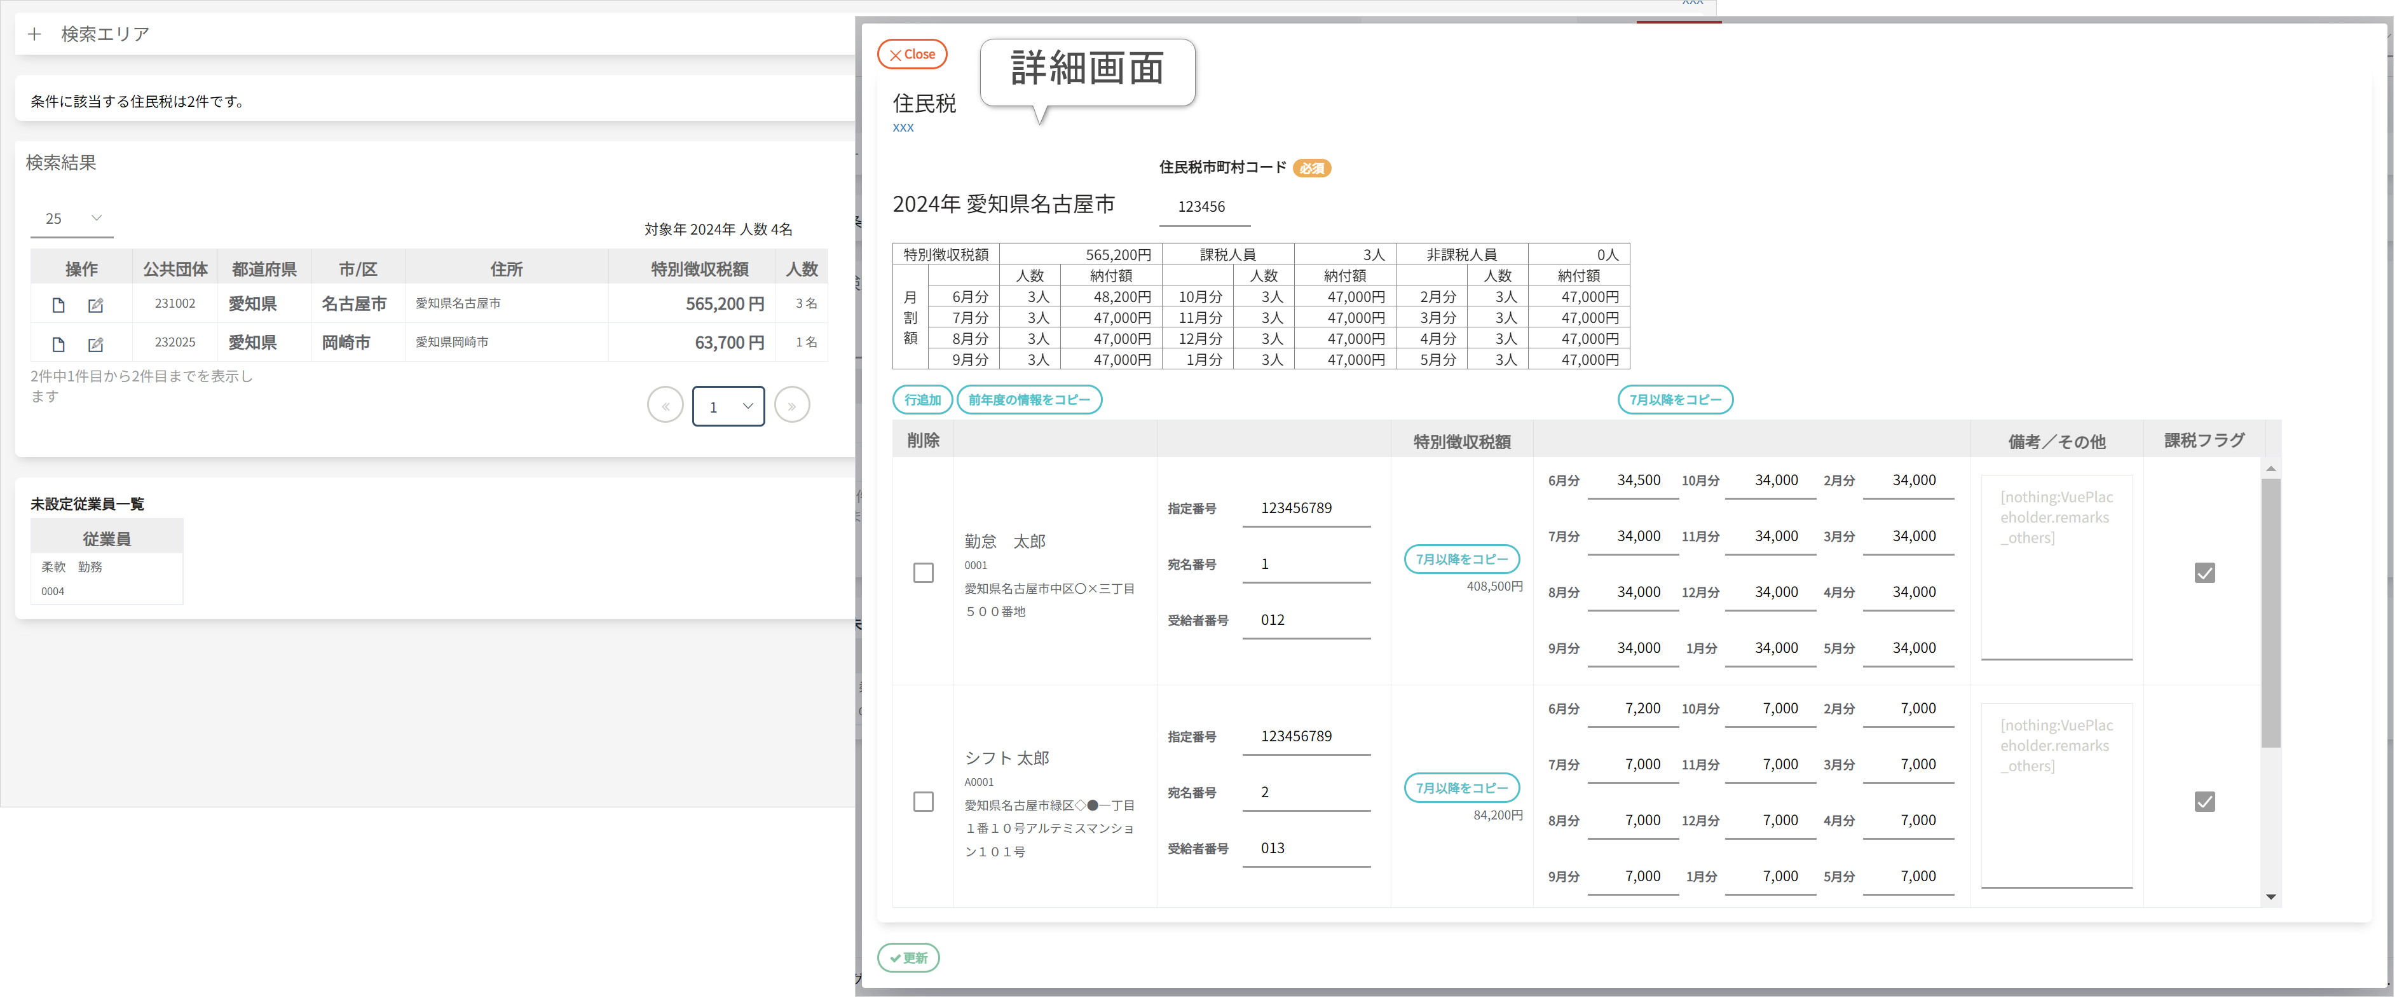The height and width of the screenshot is (1000, 2397).
Task: Click edit icon for 名古屋市 row
Action: (95, 305)
